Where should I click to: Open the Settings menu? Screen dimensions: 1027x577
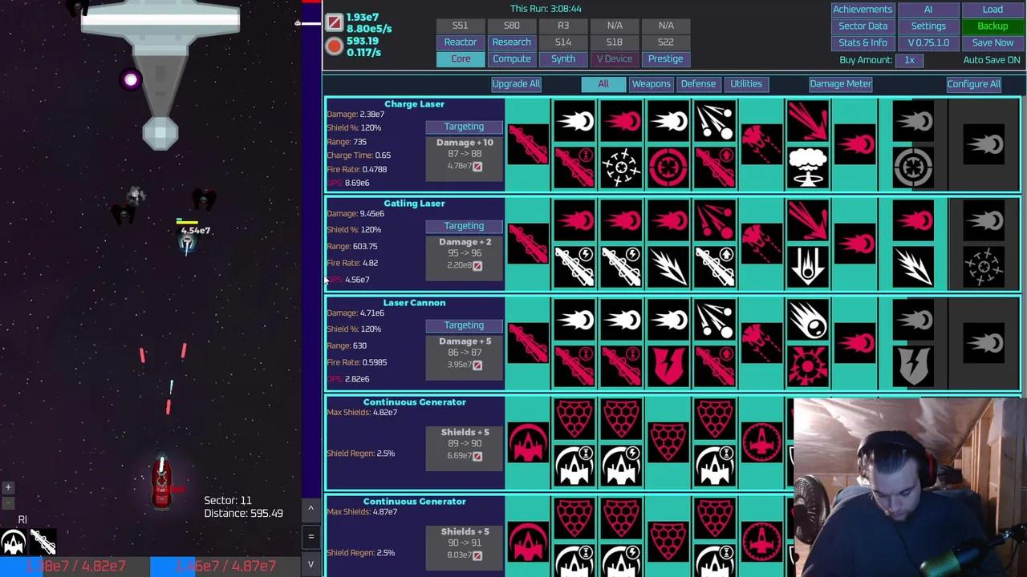click(x=928, y=26)
